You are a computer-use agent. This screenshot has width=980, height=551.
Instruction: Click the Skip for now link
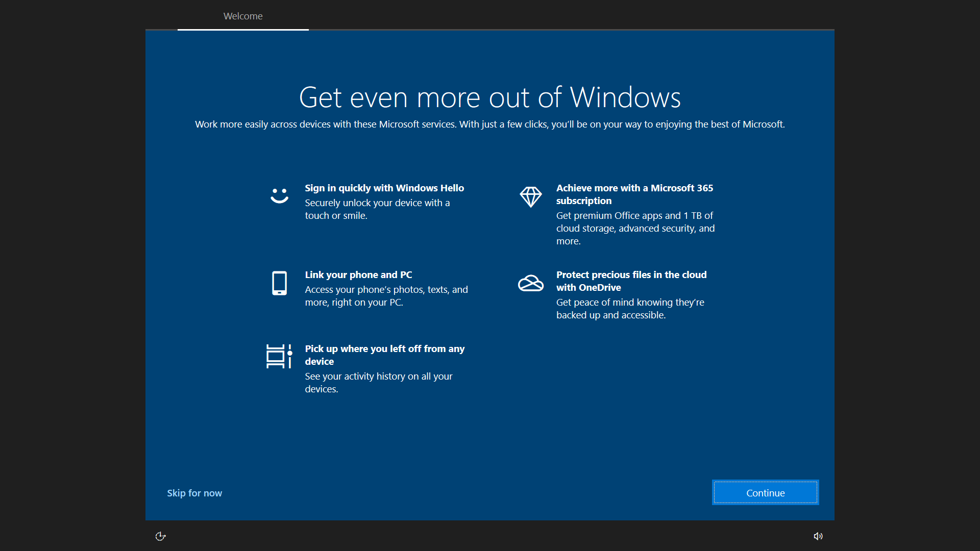tap(194, 493)
